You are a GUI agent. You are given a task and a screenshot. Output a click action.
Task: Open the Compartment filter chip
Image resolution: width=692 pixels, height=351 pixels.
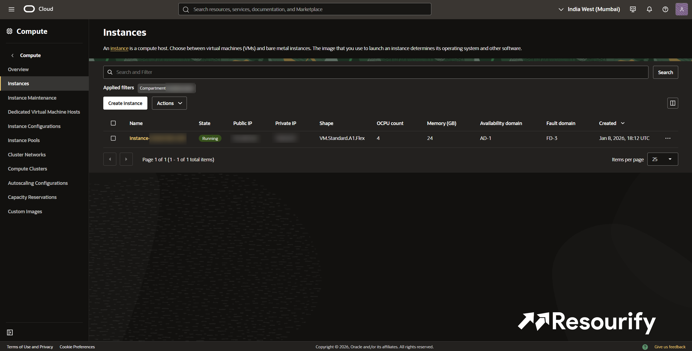(167, 88)
